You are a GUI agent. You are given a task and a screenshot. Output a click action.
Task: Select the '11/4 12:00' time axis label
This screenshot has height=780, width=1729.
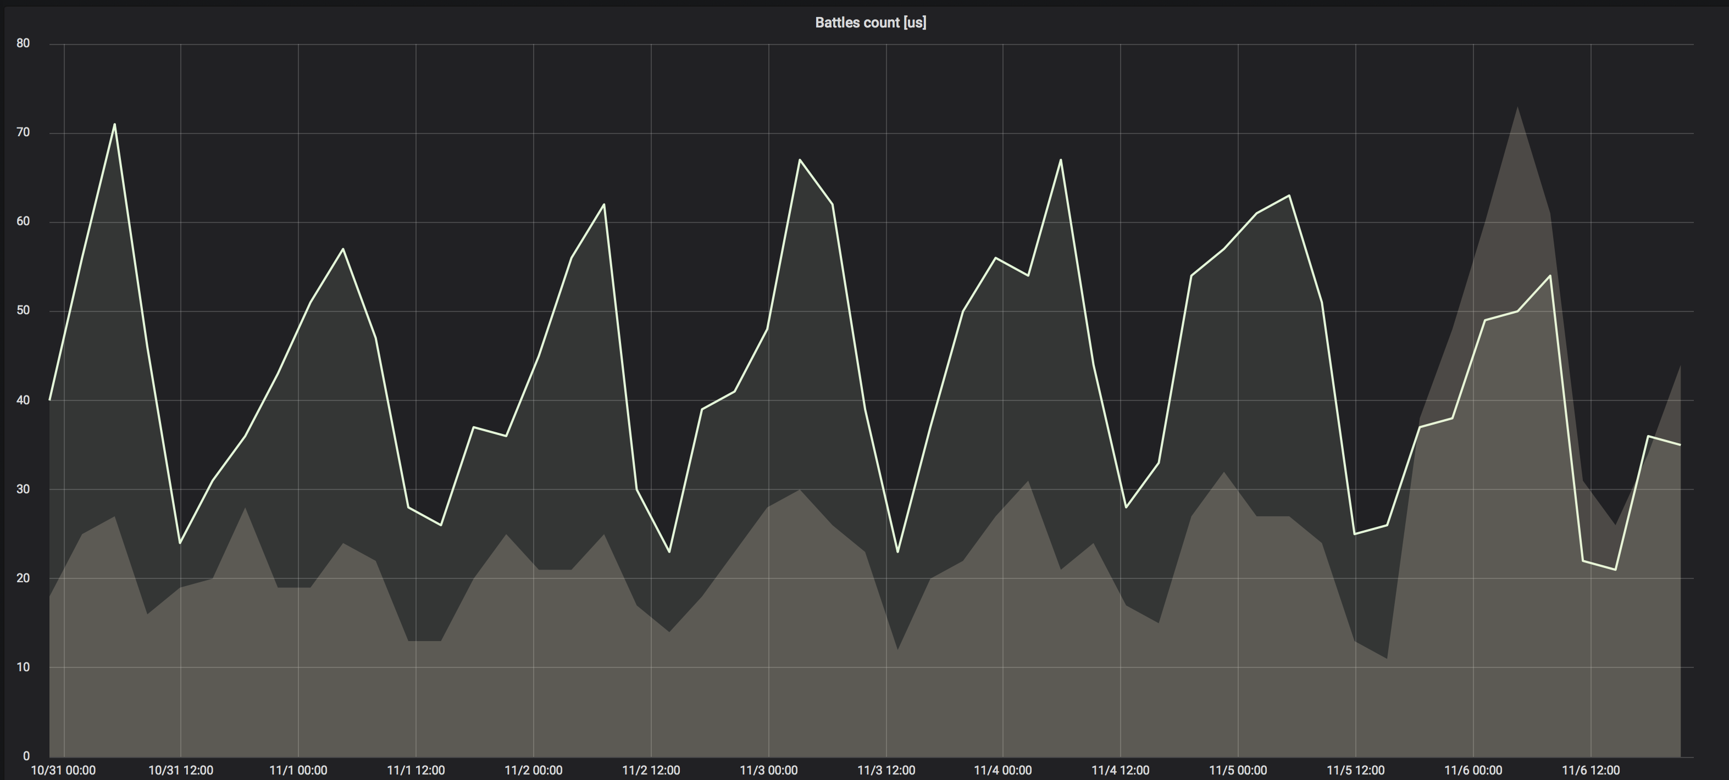pyautogui.click(x=1120, y=770)
